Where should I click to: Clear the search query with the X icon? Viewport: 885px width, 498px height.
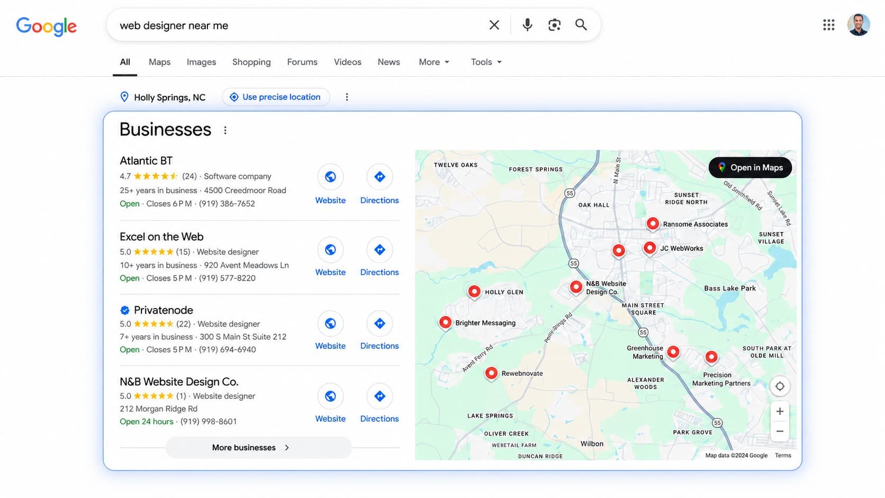click(494, 25)
